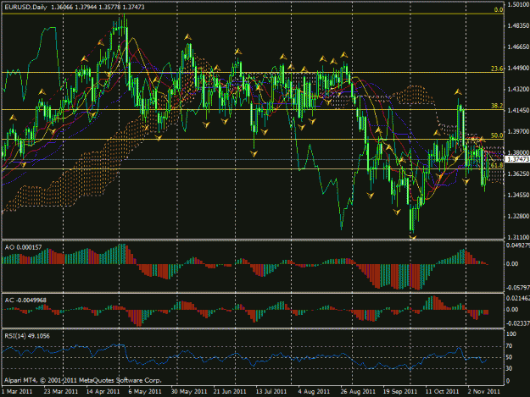Click the 61.8 Fibonacci level label
The height and width of the screenshot is (397, 530).
coord(497,165)
